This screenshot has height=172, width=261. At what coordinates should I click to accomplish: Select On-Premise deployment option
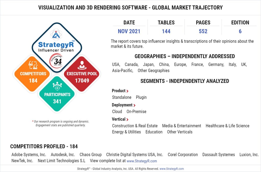[x=136, y=112]
